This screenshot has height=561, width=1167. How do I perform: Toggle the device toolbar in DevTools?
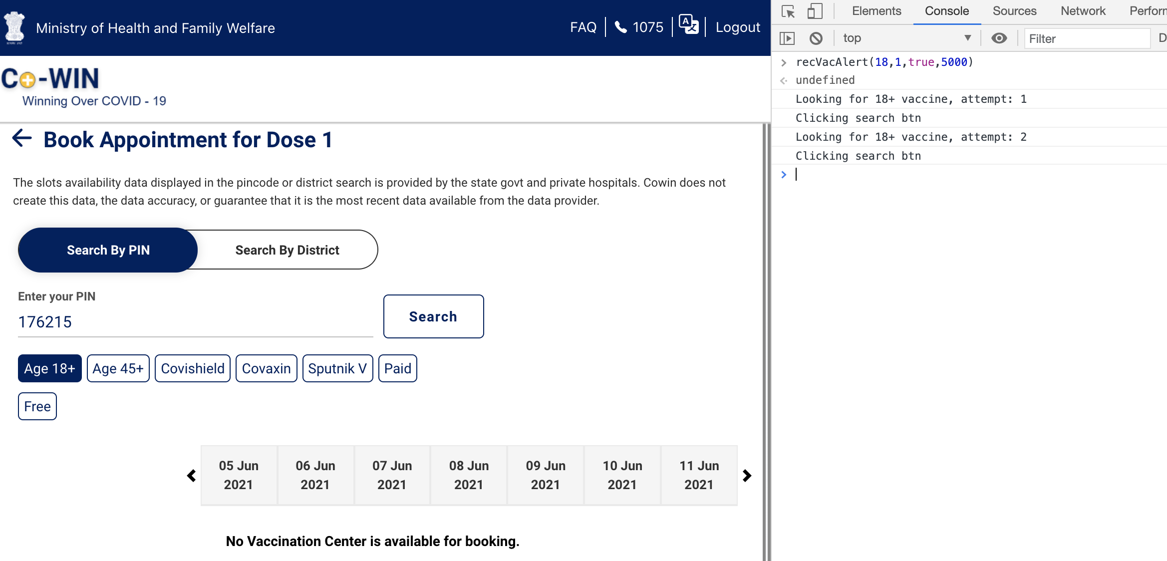(x=815, y=11)
